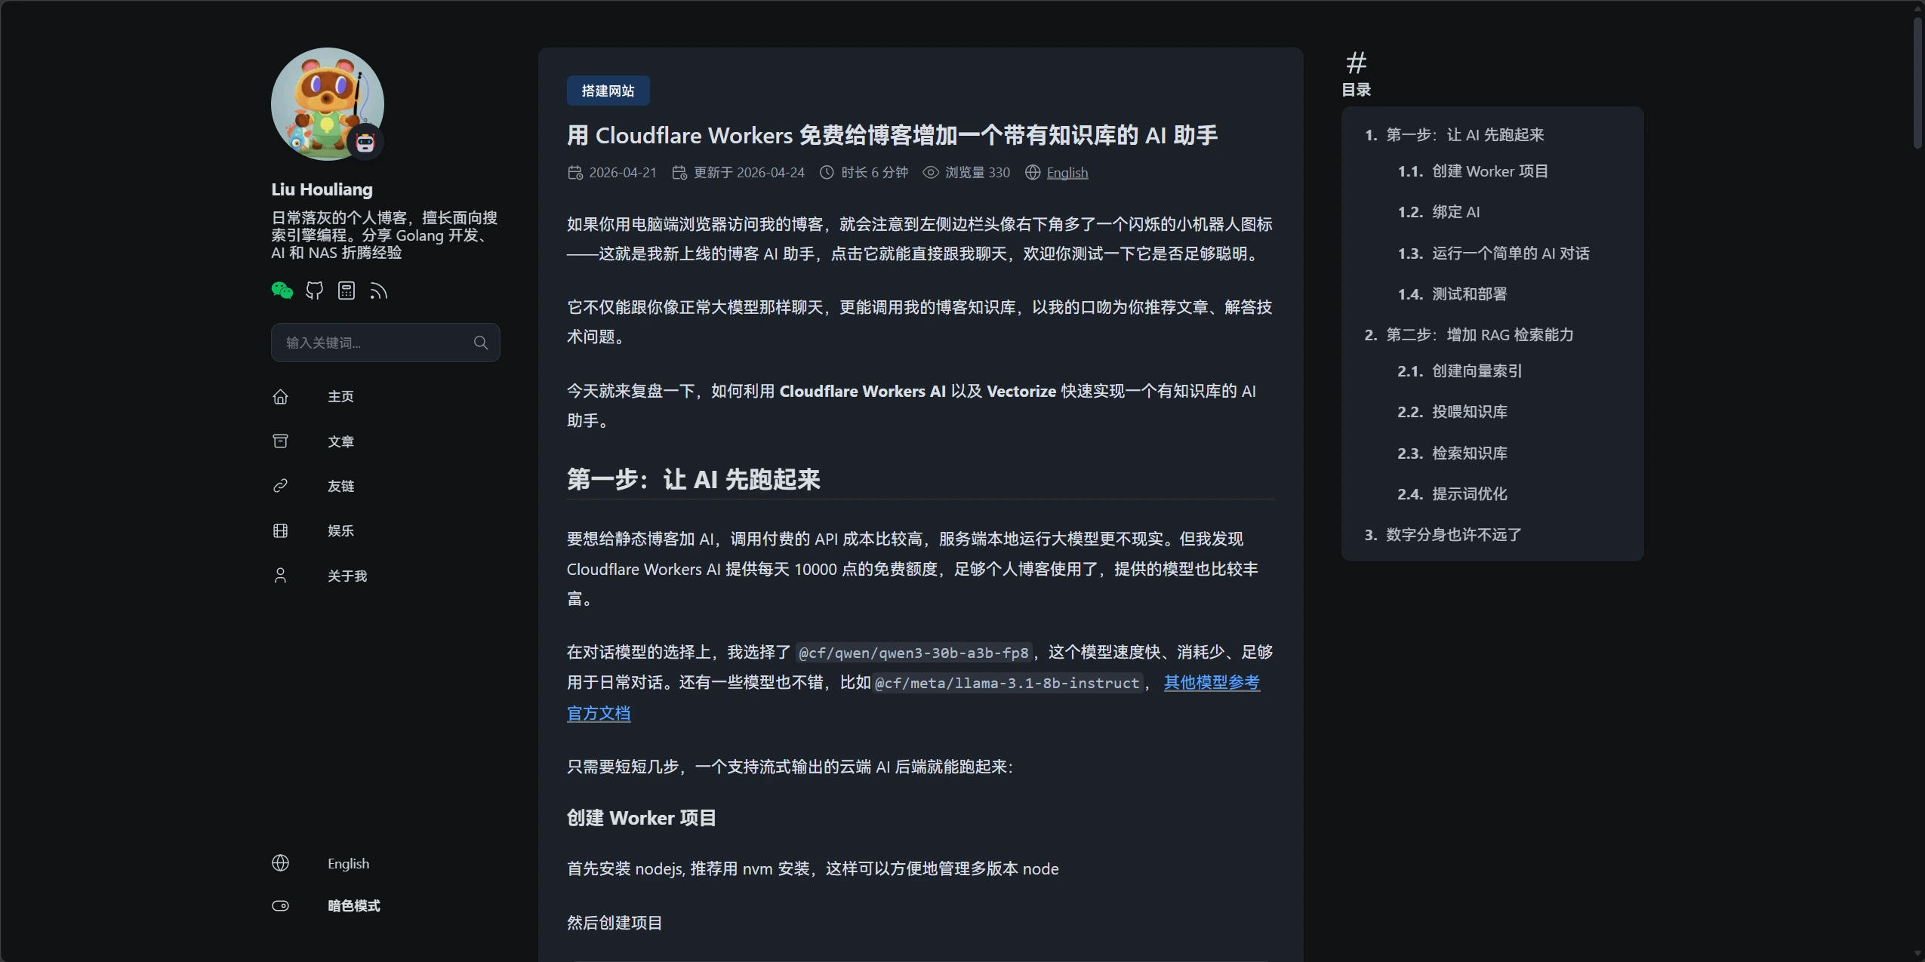Click the RSS feed icon
This screenshot has height=962, width=1925.
378,290
